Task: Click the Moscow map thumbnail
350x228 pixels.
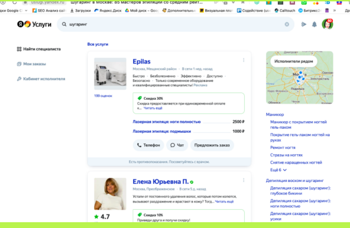Action: point(300,77)
